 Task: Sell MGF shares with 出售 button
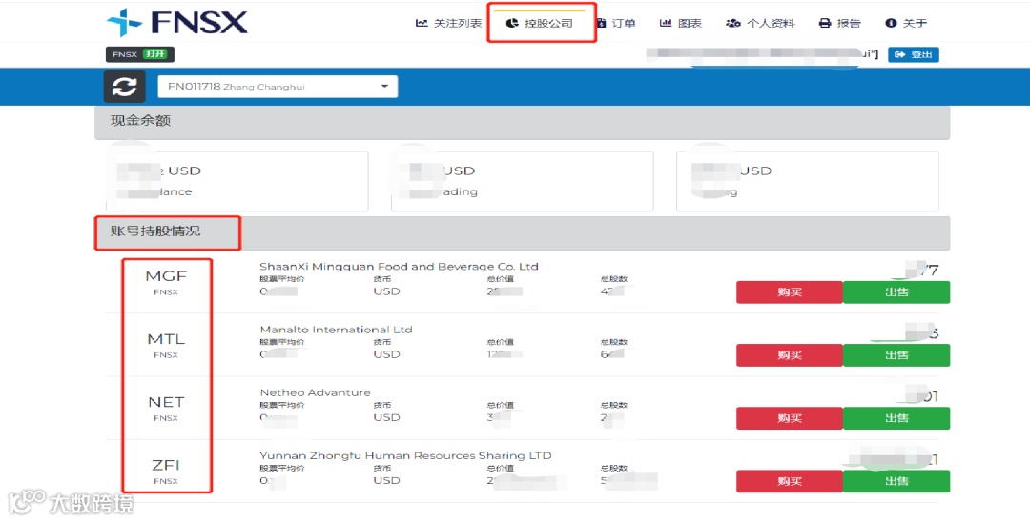pyautogui.click(x=896, y=292)
